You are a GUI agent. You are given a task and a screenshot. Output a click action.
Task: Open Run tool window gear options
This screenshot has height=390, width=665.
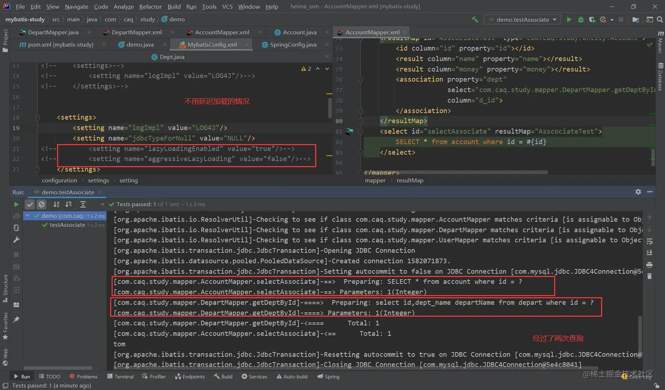point(638,192)
